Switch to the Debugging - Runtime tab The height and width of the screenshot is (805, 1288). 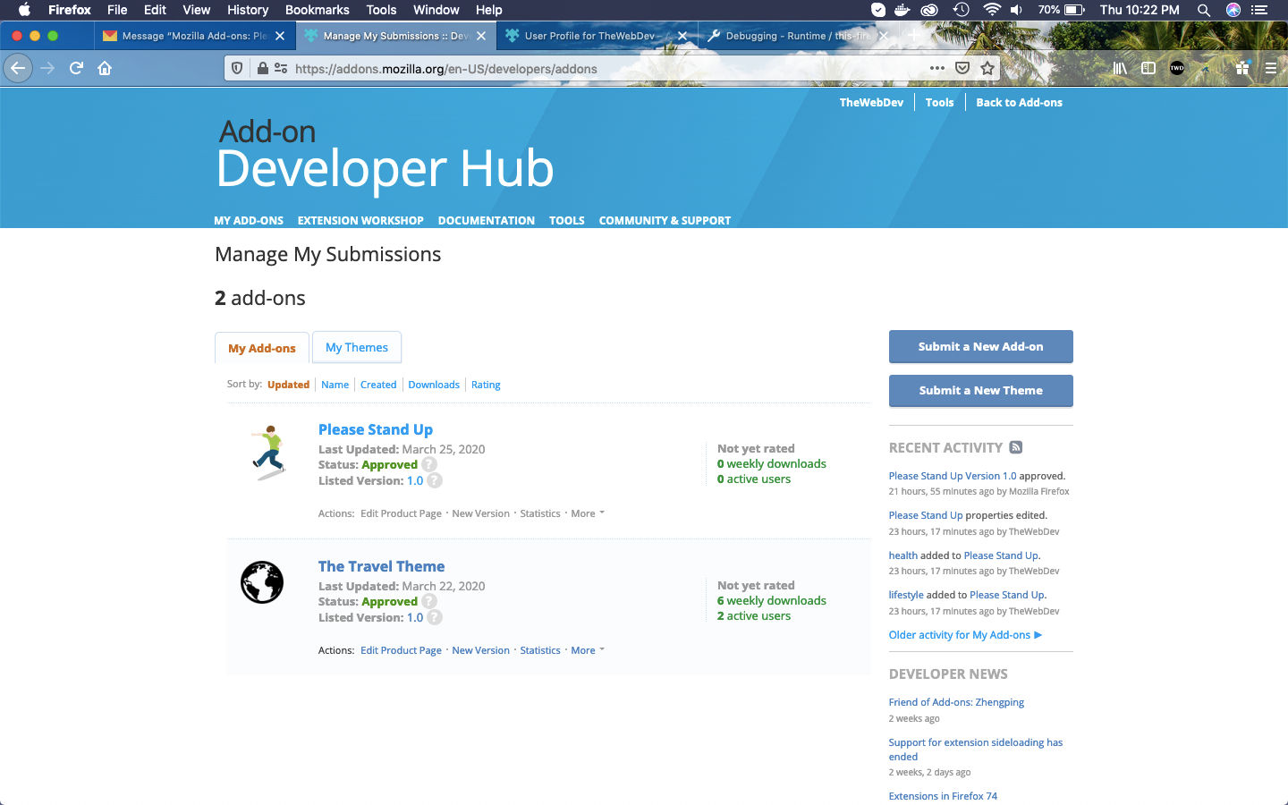coord(796,36)
